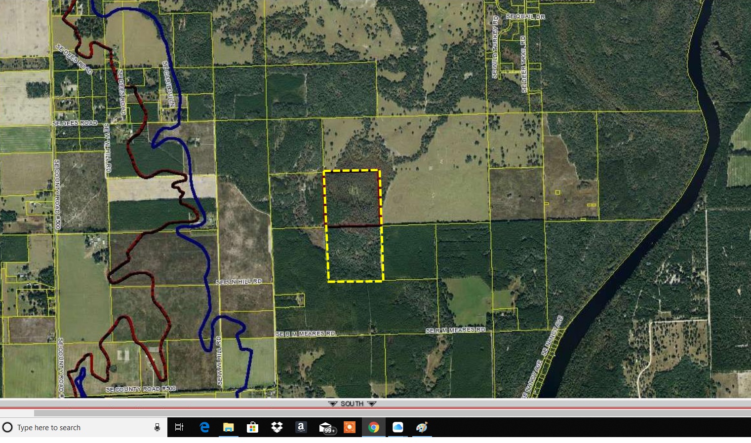
Task: Open Mail showing 99+ notifications
Action: 325,427
